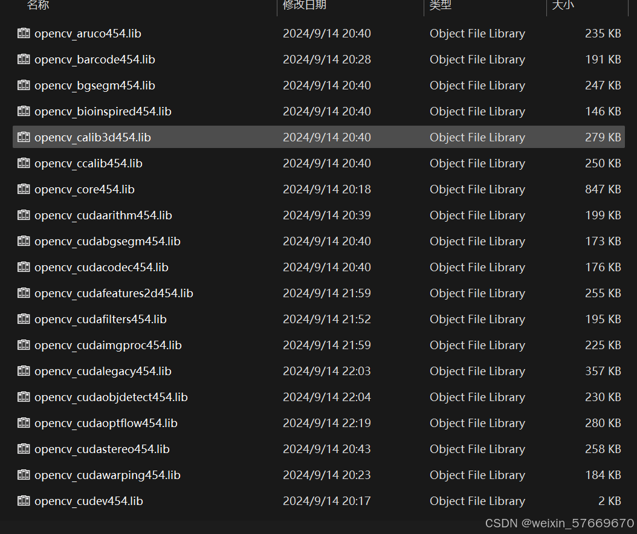Select the opencv_cudaoptflow454.lib file
This screenshot has height=534, width=637.
(106, 423)
